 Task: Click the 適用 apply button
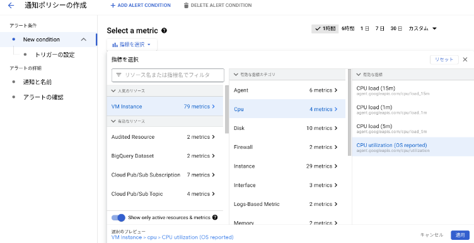point(460,235)
